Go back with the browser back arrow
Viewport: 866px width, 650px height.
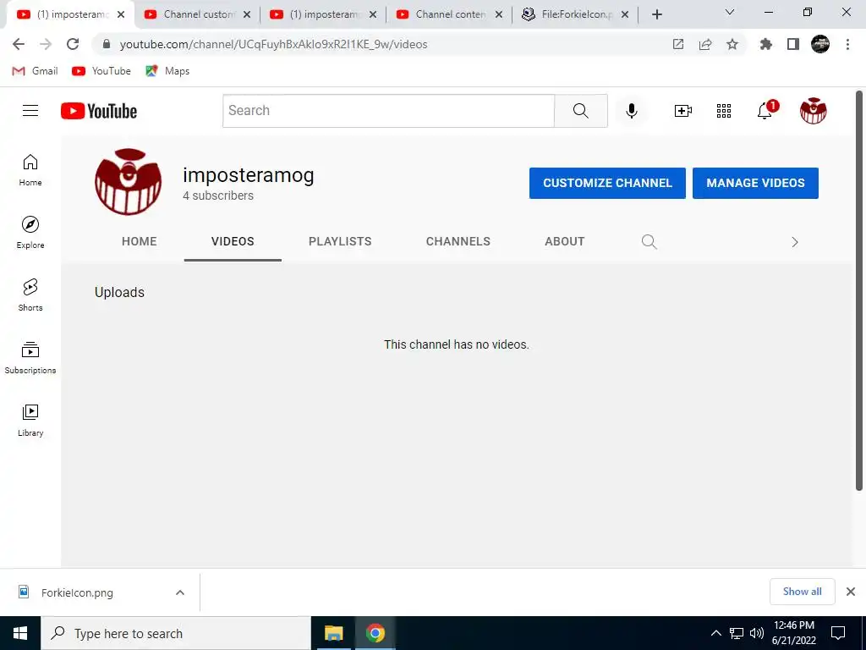(19, 44)
